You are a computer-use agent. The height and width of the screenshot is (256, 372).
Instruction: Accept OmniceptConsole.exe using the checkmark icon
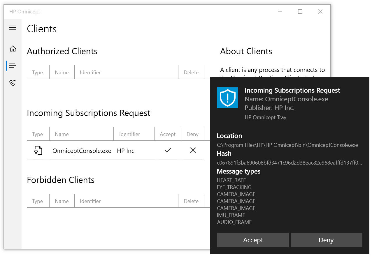pos(168,150)
